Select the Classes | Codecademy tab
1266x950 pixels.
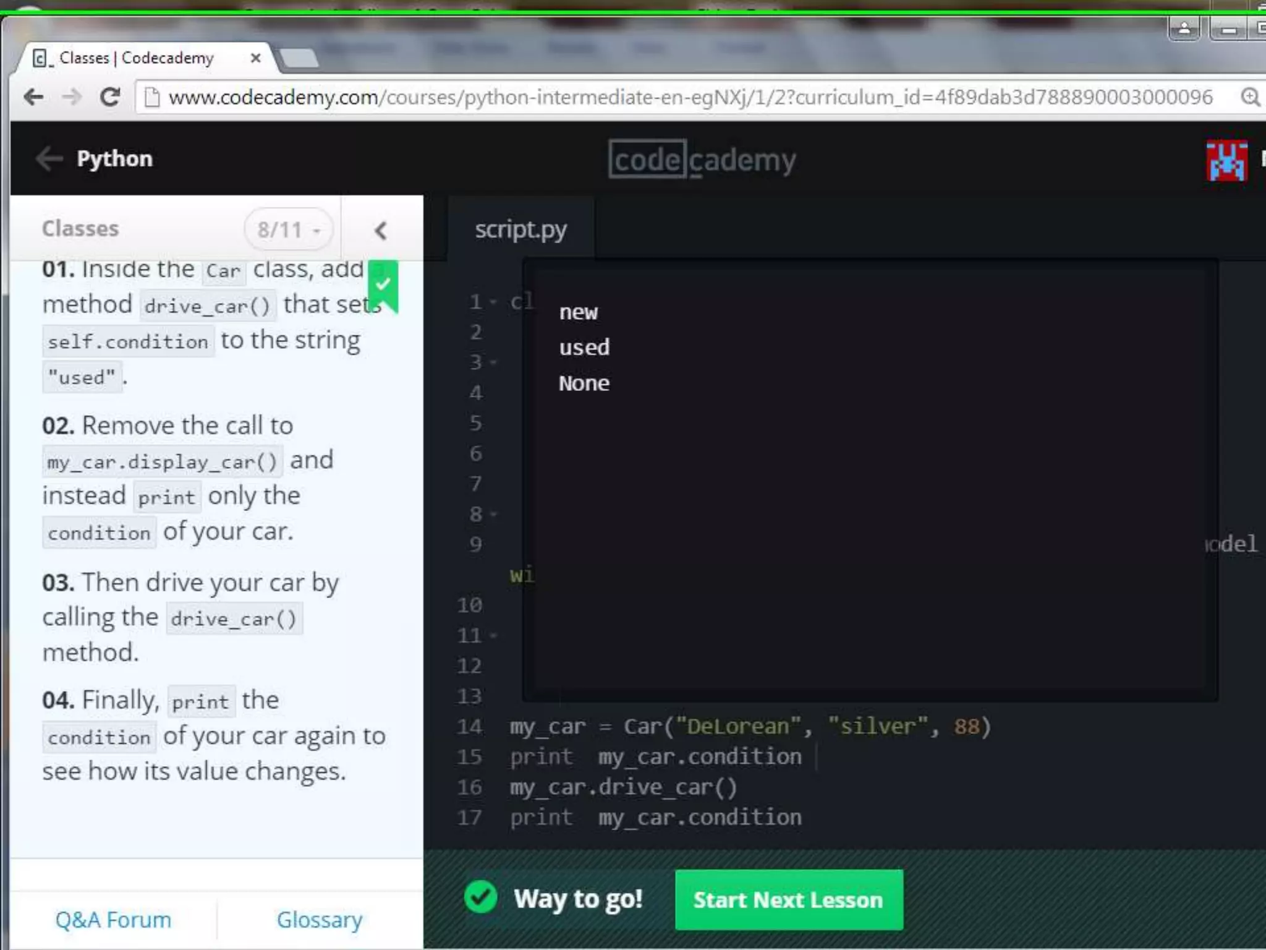(145, 58)
